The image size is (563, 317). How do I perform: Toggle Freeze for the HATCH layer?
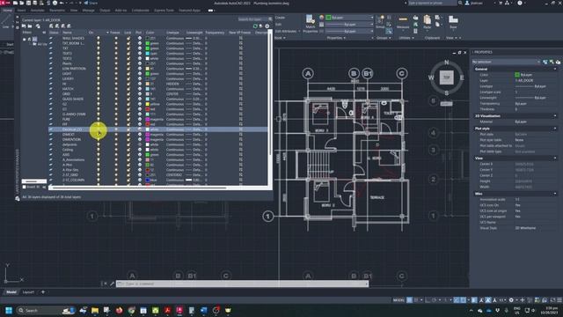[x=116, y=89]
